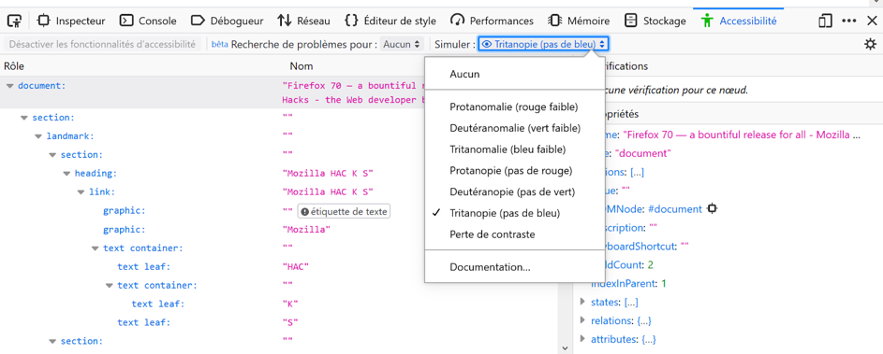Open the Mémoire panel
The image size is (883, 354).
[579, 21]
